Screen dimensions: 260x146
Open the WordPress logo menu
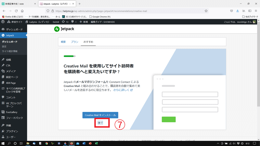pos(3,22)
